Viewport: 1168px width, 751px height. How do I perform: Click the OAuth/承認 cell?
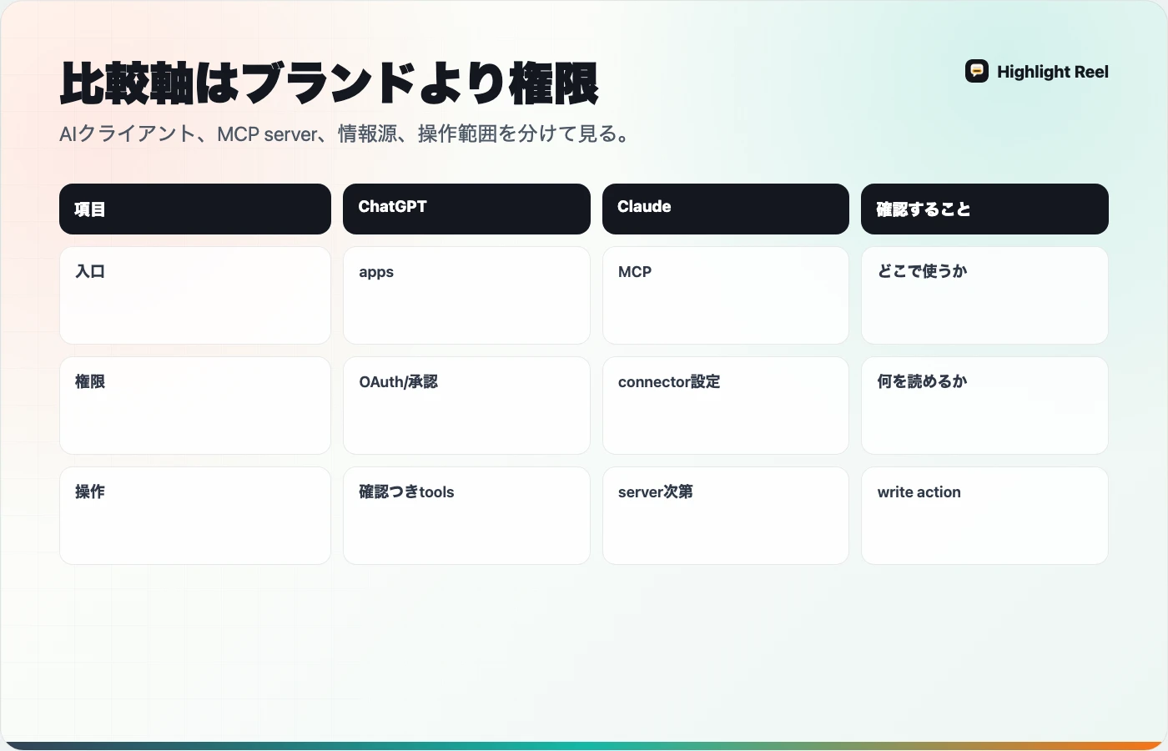tap(466, 406)
